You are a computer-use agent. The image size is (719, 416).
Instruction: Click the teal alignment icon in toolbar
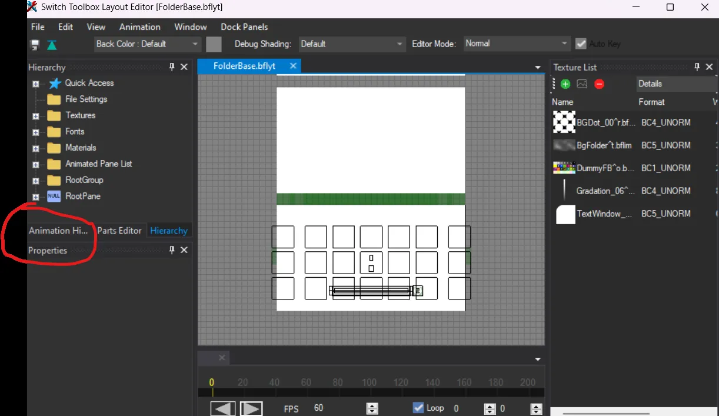click(52, 45)
